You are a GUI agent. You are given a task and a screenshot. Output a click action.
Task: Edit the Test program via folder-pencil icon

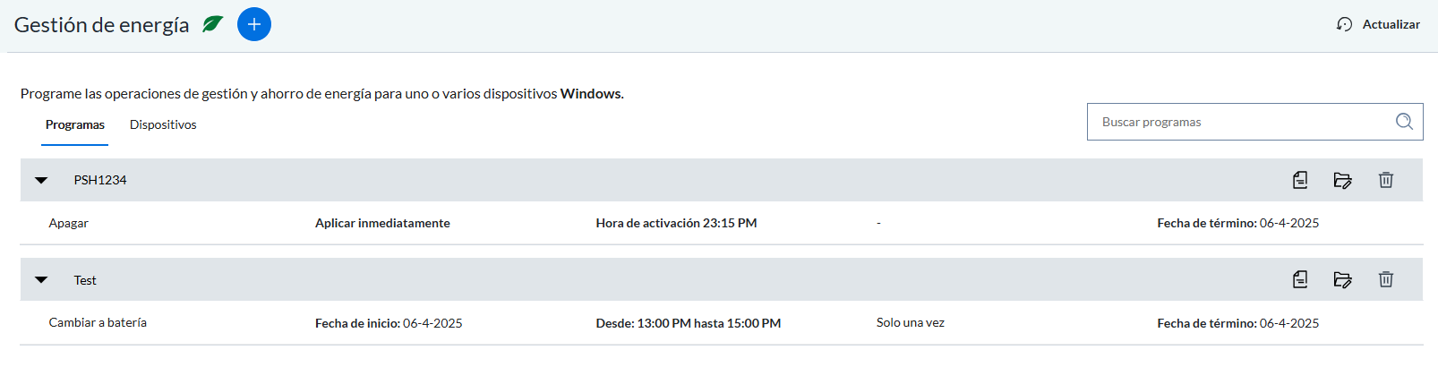tap(1342, 279)
